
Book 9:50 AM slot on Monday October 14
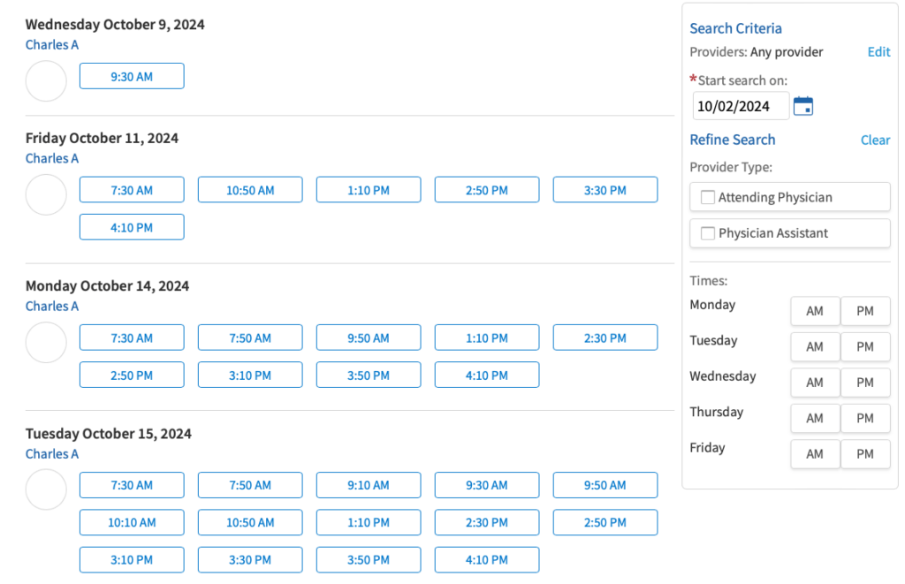(x=369, y=338)
